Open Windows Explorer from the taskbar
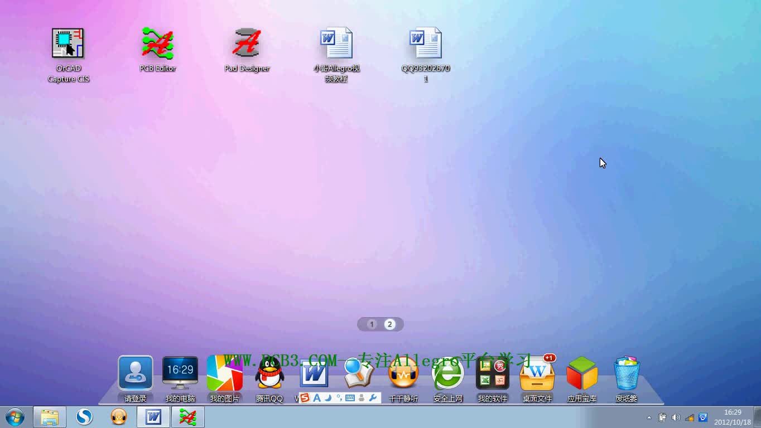761x428 pixels. pos(50,417)
